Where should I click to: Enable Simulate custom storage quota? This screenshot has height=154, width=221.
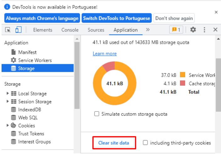(x=97, y=114)
